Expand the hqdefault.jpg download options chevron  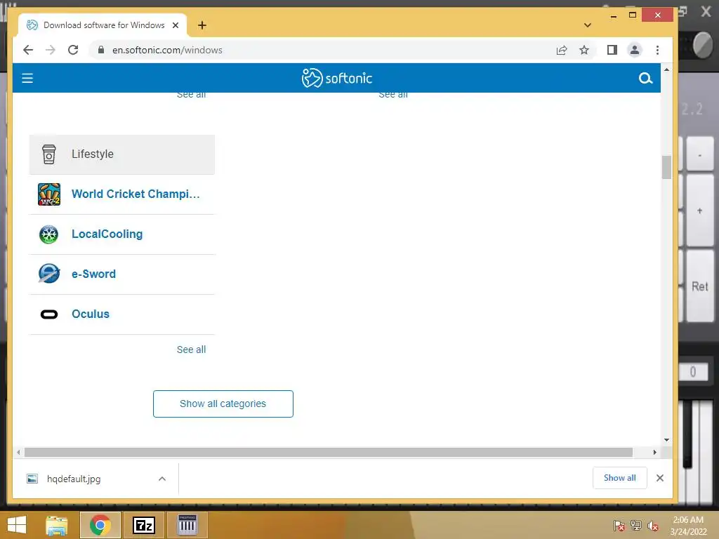point(162,479)
